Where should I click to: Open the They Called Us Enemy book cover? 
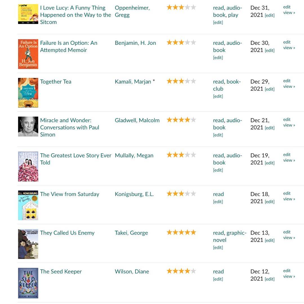(28, 244)
